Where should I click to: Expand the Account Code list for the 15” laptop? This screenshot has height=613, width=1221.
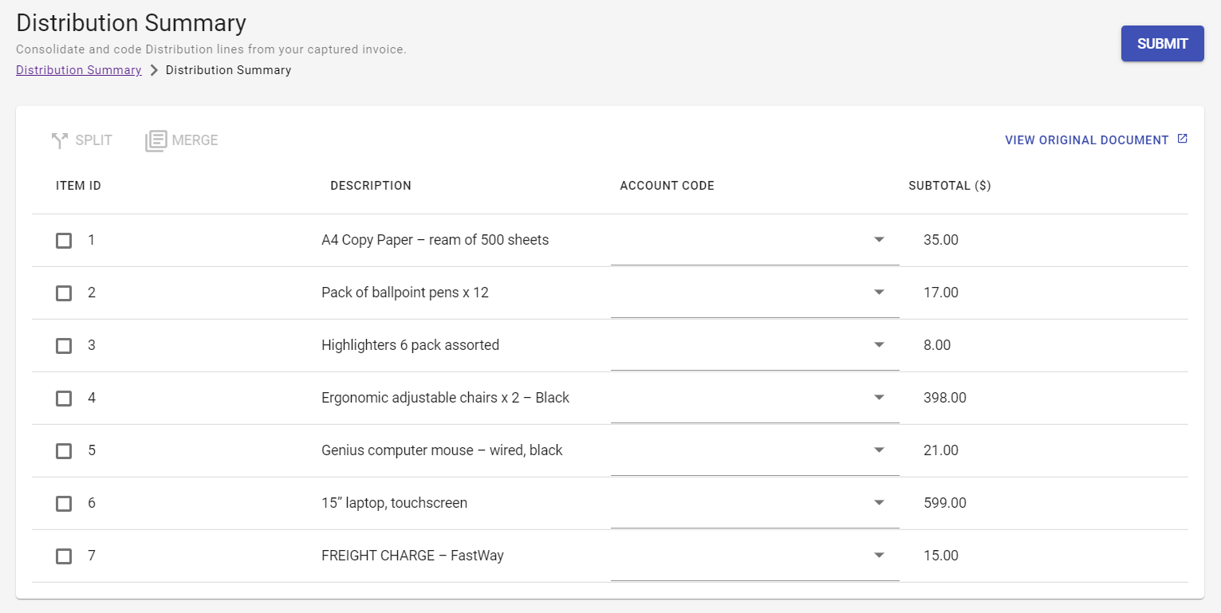(878, 503)
